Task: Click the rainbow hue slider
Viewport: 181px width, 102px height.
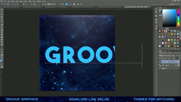Action: (178, 18)
